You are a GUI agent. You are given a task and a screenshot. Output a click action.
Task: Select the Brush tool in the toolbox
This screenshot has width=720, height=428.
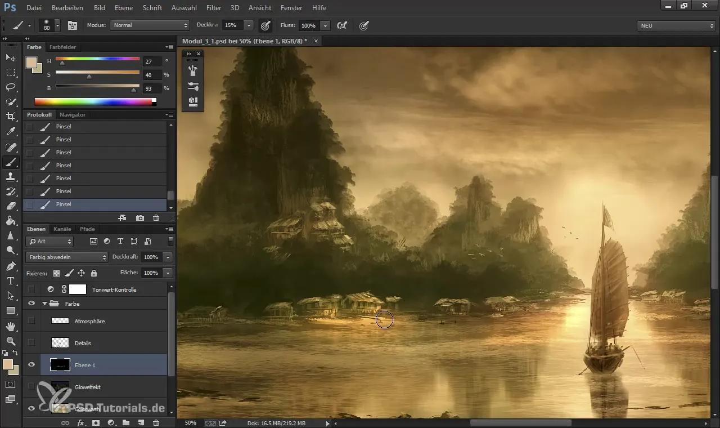(11, 162)
